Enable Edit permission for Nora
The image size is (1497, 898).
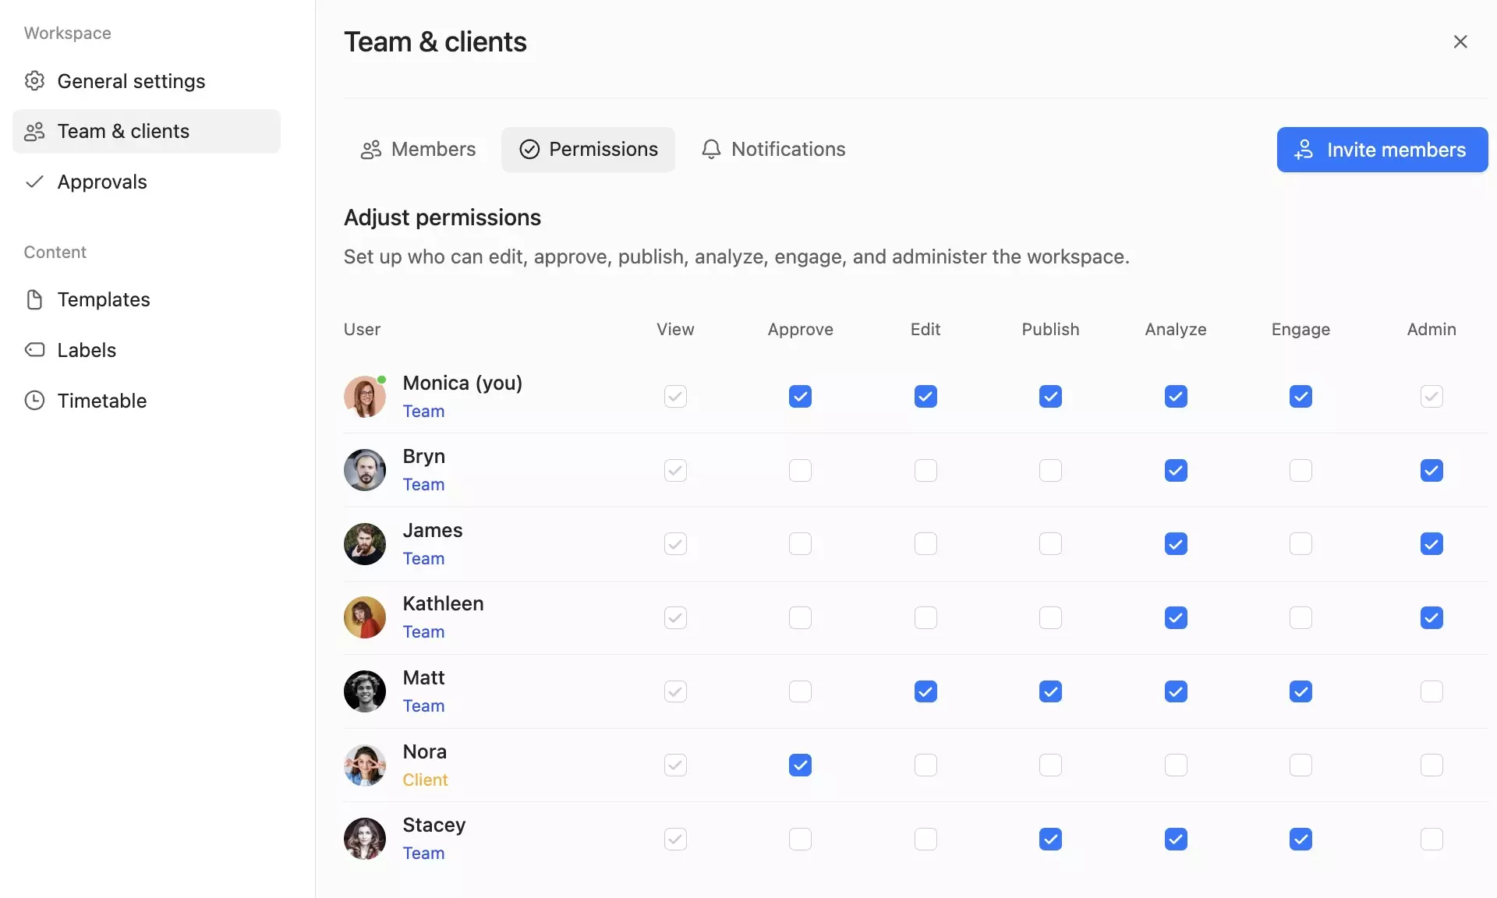coord(925,765)
